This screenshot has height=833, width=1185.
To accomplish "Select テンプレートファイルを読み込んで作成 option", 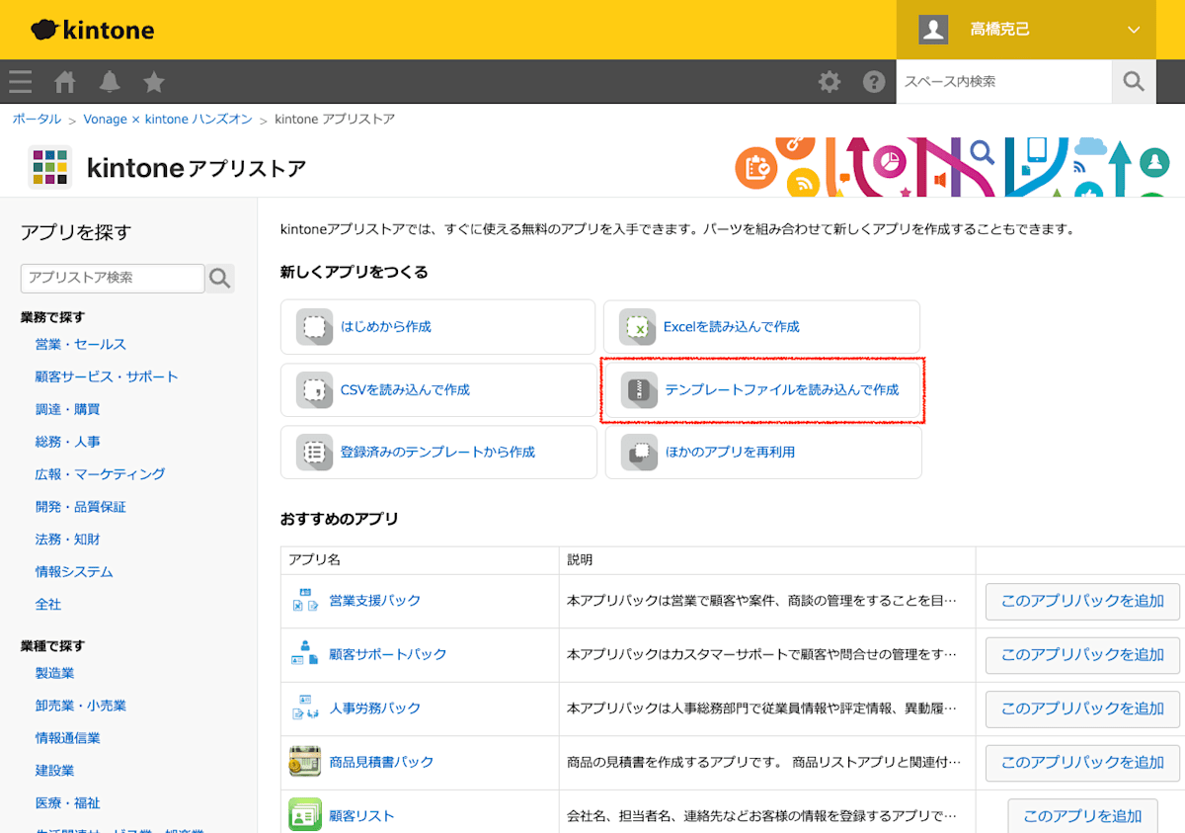I will coord(763,390).
